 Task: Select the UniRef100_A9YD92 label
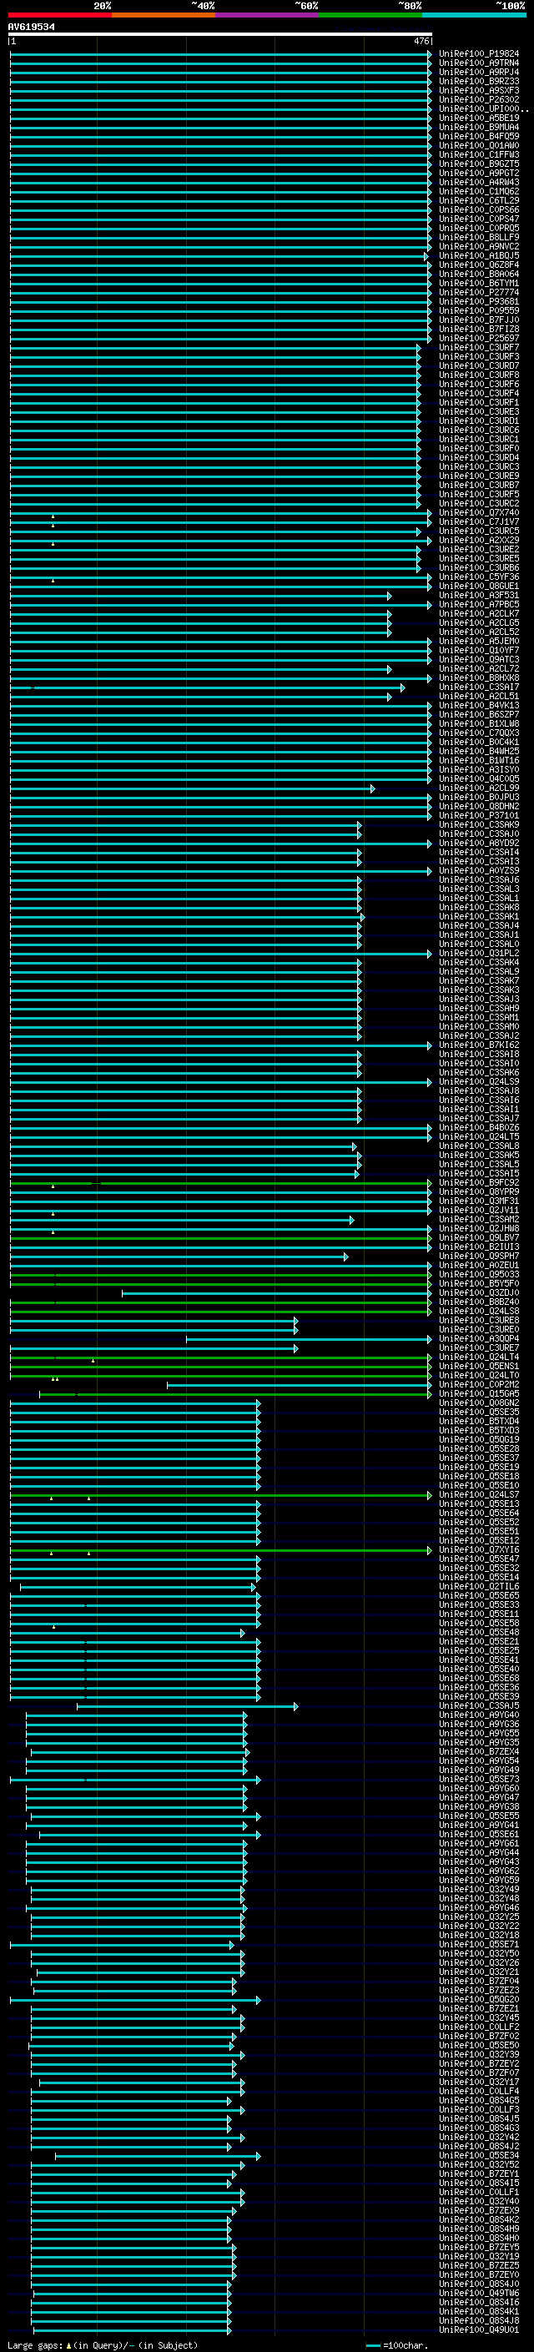click(x=478, y=843)
